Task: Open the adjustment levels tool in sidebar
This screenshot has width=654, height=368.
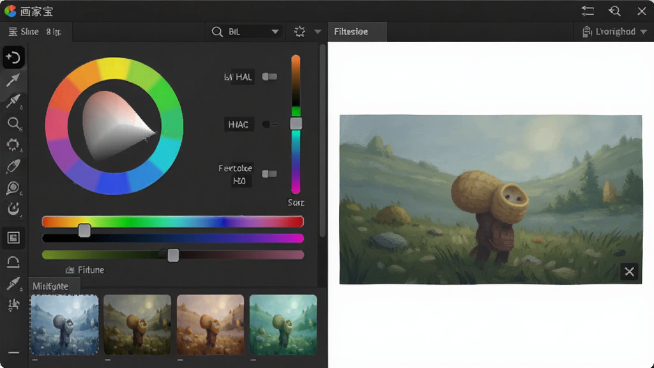Action: [13, 305]
